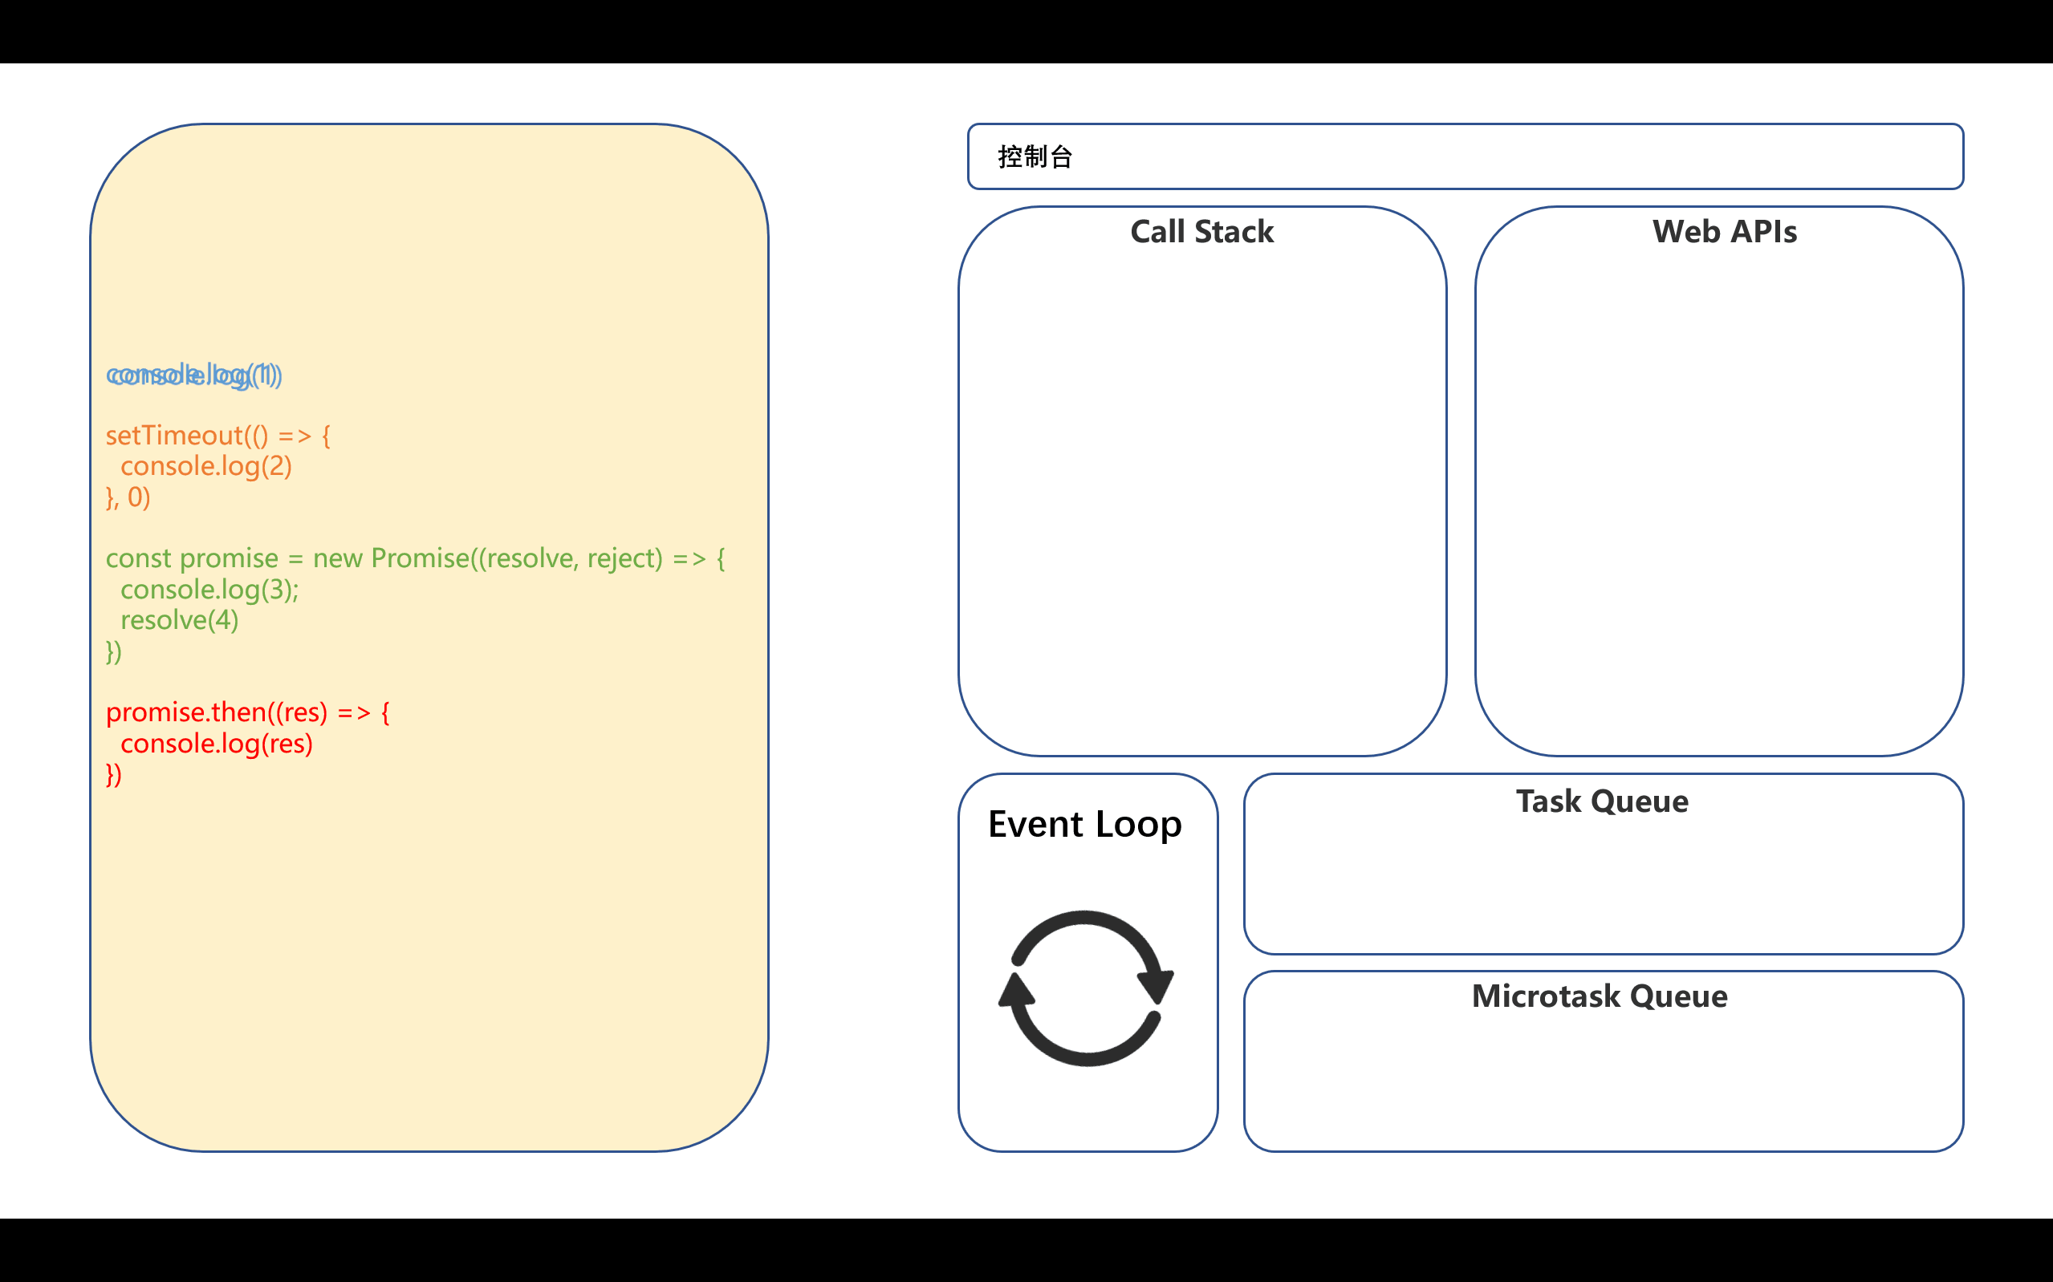This screenshot has width=2053, height=1282.
Task: Click the promise.then((res) => { line
Action: (248, 713)
